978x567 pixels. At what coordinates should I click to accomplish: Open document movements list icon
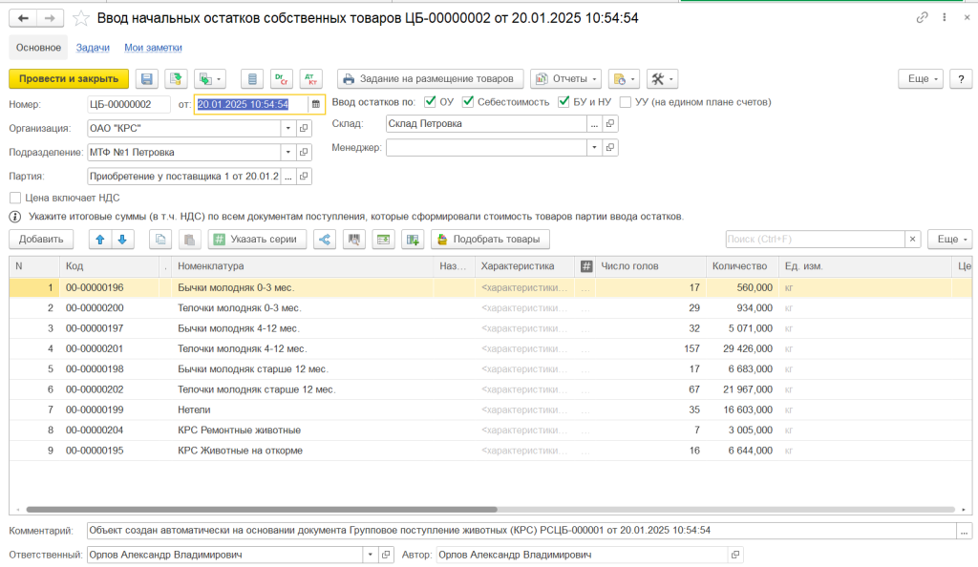point(252,79)
